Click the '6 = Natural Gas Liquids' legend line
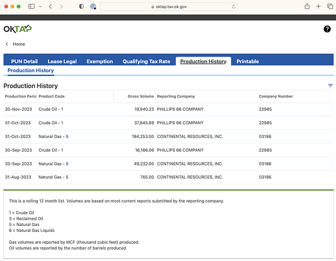336x261 pixels. (x=32, y=230)
